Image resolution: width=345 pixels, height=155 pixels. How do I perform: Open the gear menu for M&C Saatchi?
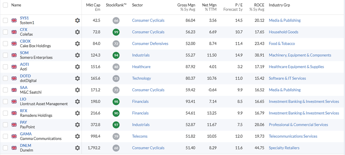click(77, 90)
